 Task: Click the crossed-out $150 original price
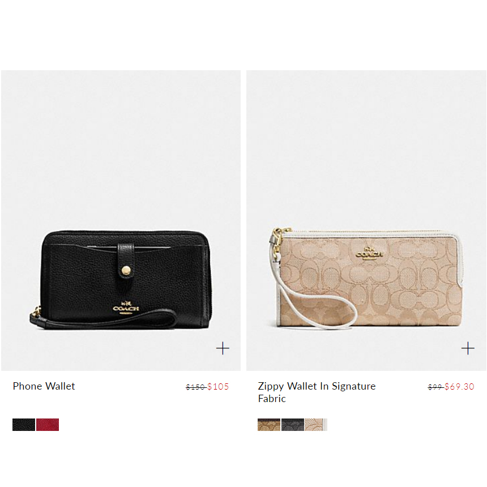point(196,387)
